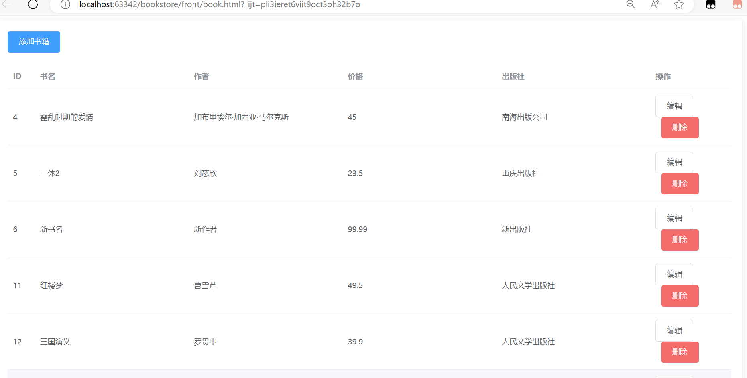Delete the book 新书名
The height and width of the screenshot is (378, 747).
[680, 240]
